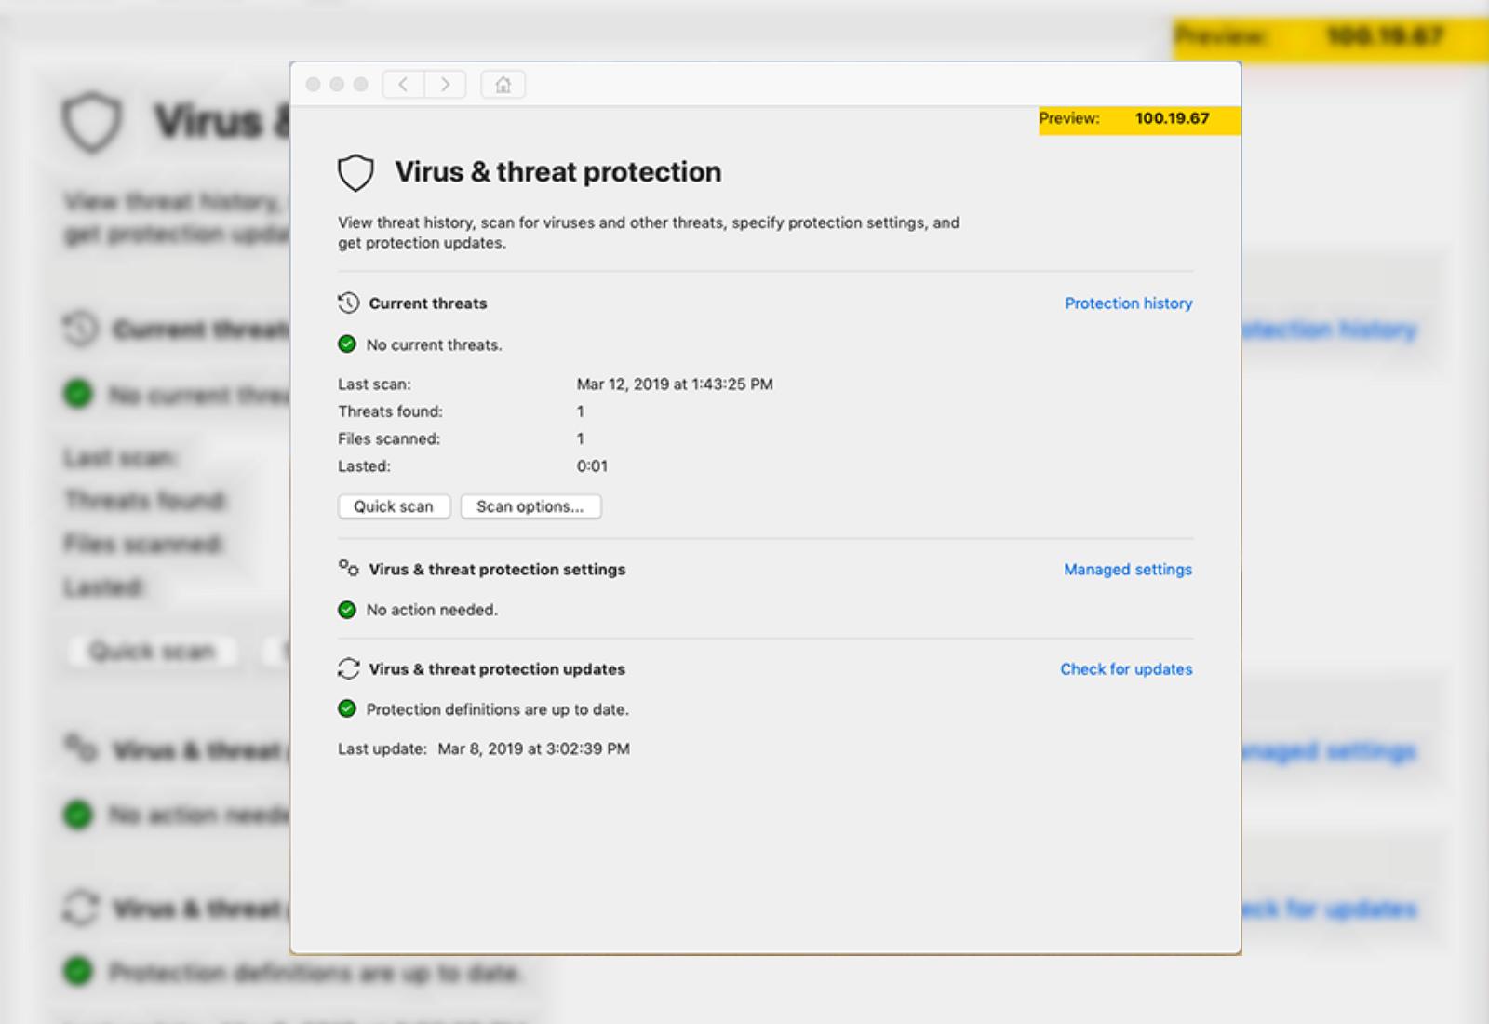Click Protection definitions are up to date text

tap(497, 710)
